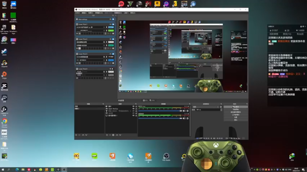Click Lower Third 1 blue color swatch
The image size is (307, 172).
[x=111, y=27]
